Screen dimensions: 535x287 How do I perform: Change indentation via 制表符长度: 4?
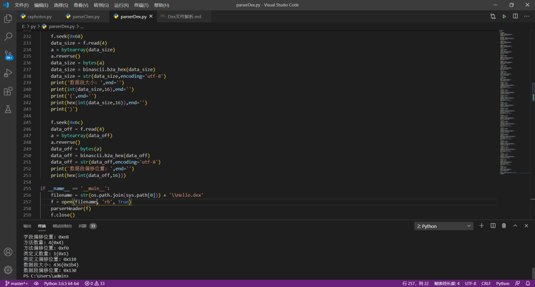[x=447, y=284]
